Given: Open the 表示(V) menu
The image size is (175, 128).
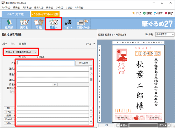Looking at the screenshot, I should pos(50,8).
